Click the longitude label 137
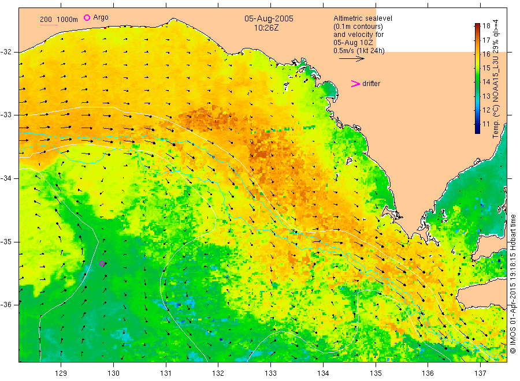This screenshot has height=381, width=520. [480, 373]
